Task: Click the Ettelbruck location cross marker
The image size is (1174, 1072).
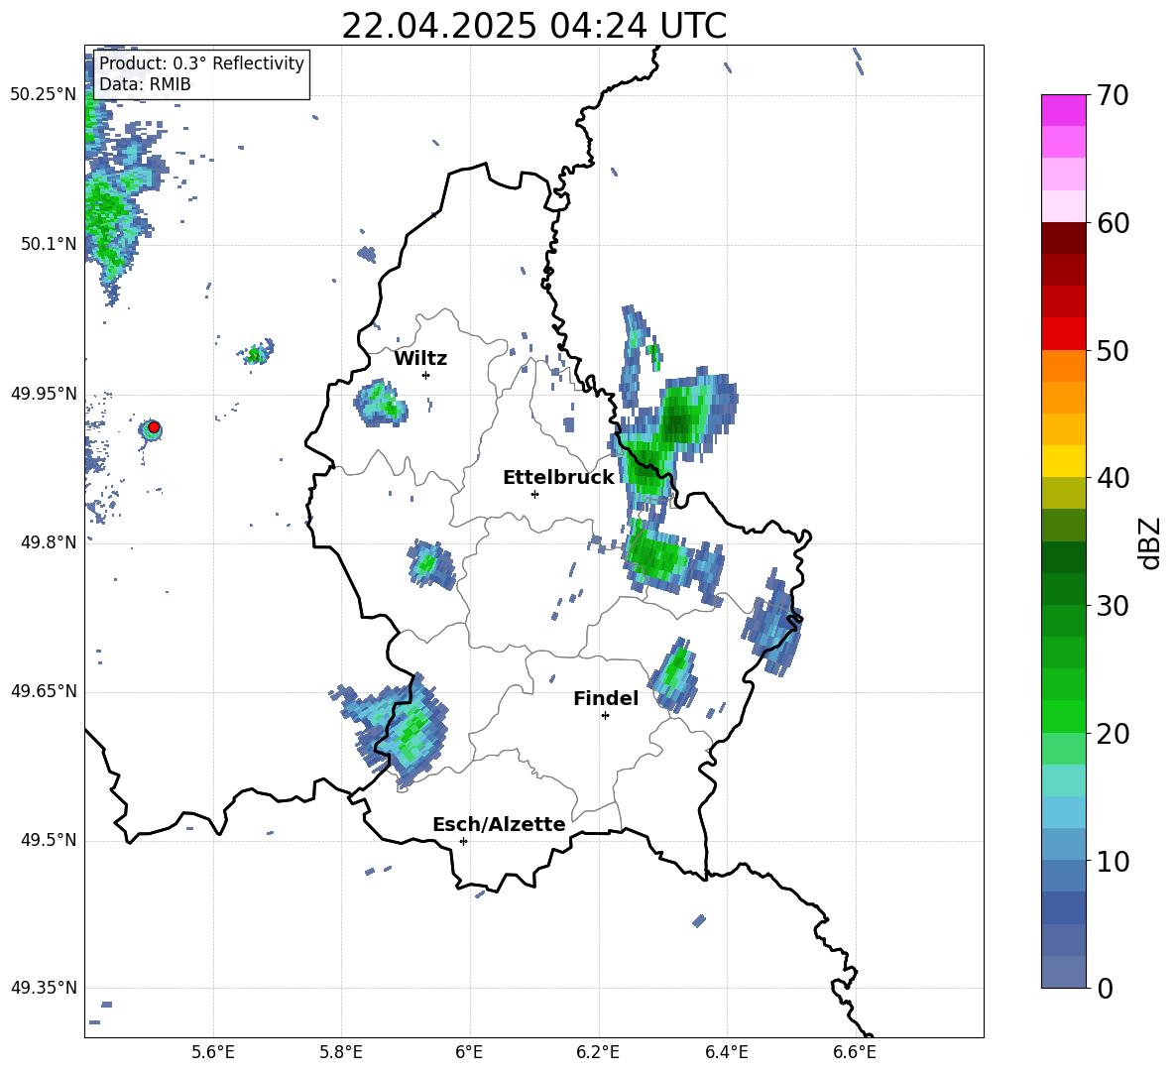Action: click(534, 494)
